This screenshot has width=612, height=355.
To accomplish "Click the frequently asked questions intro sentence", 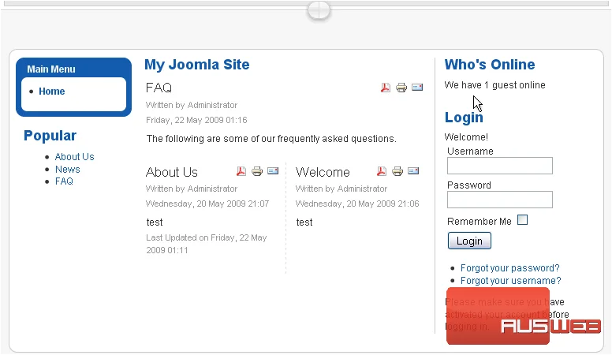I will coord(271,139).
